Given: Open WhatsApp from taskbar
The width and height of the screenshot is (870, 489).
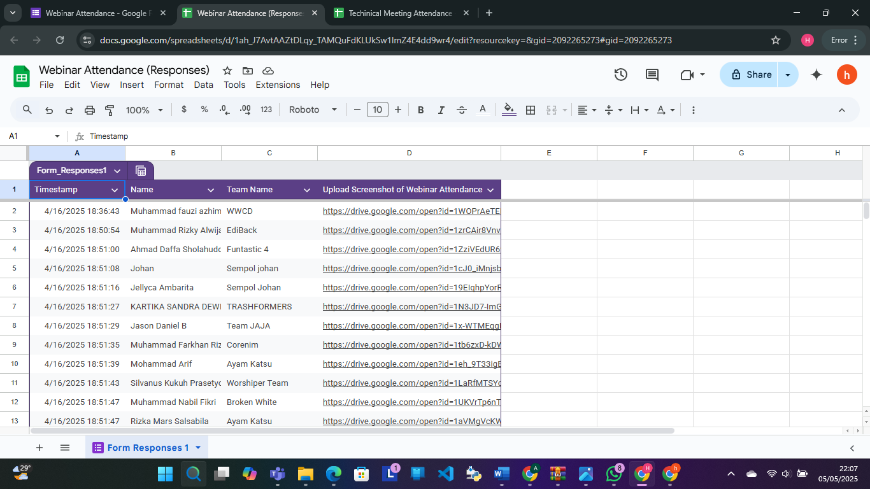Looking at the screenshot, I should [614, 474].
